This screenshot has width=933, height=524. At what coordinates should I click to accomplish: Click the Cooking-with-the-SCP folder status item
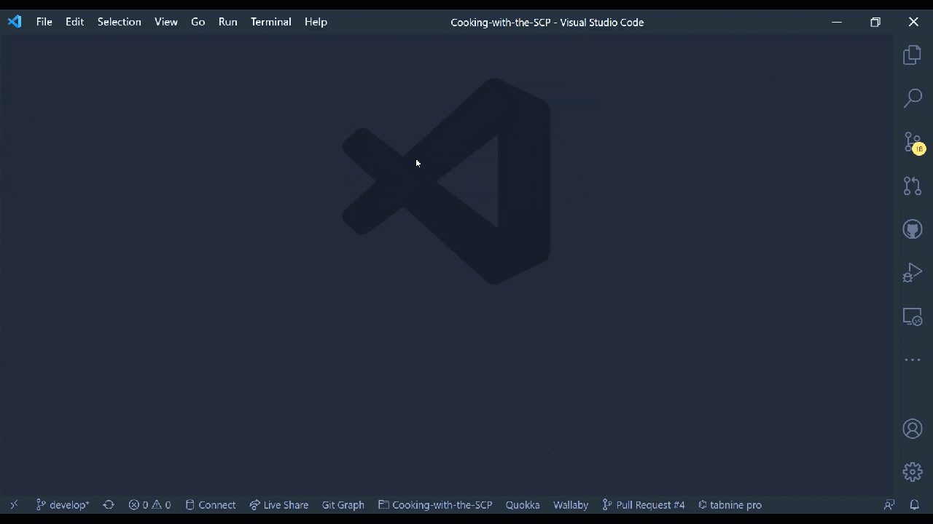tap(435, 504)
